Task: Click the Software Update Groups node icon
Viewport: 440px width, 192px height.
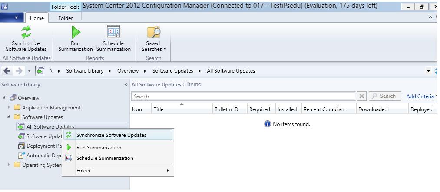Action: pos(21,136)
